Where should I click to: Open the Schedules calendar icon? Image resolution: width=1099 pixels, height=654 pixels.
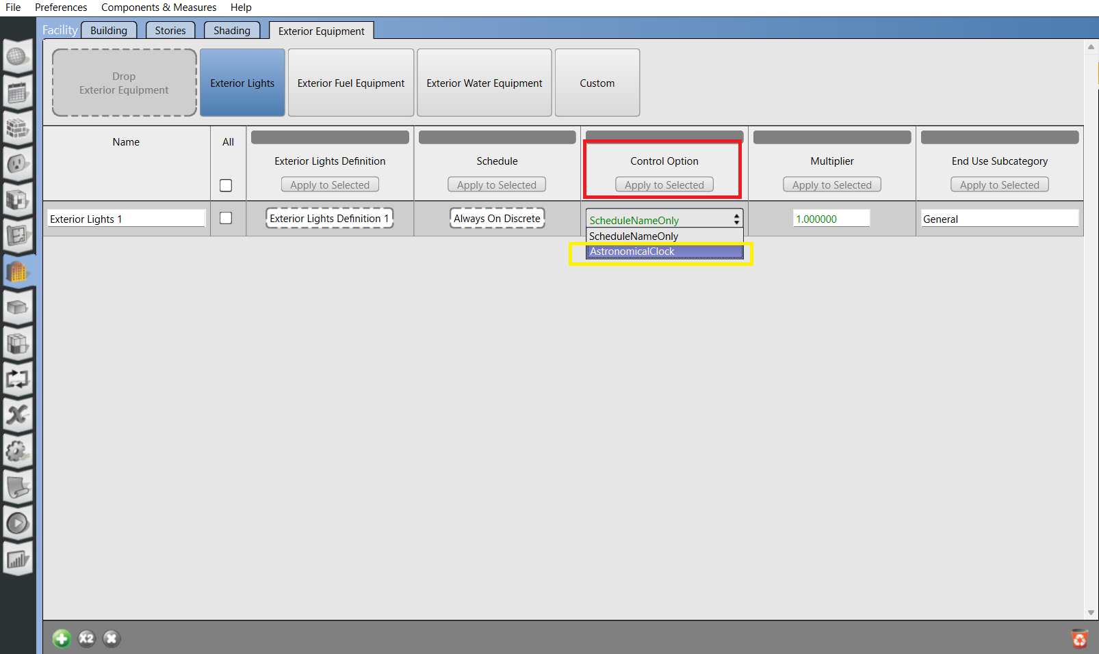pos(17,92)
